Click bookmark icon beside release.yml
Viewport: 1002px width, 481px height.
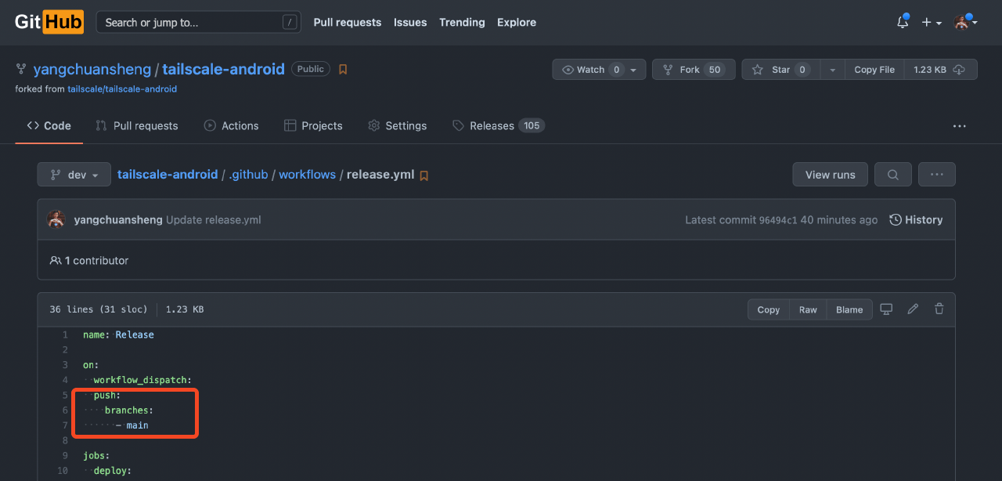pos(424,175)
